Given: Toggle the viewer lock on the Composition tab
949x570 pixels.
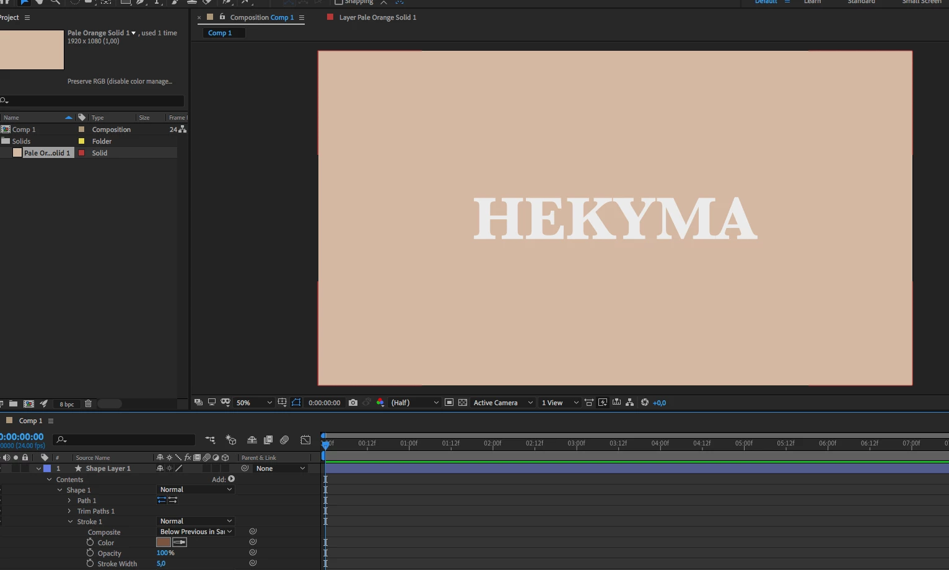Looking at the screenshot, I should pos(222,17).
